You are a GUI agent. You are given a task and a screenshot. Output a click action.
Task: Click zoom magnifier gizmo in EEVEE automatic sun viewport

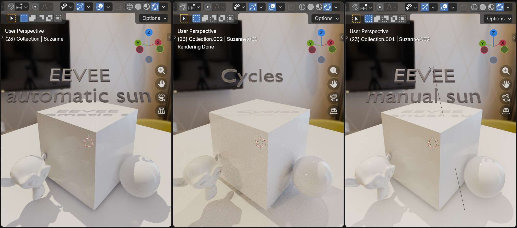pyautogui.click(x=161, y=70)
